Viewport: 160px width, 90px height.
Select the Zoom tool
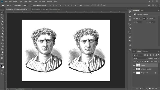2,55
